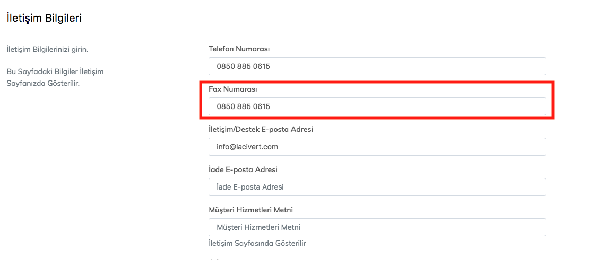The image size is (605, 260).
Task: Click the 0850 885 0615 value in Fax field
Action: [x=243, y=106]
